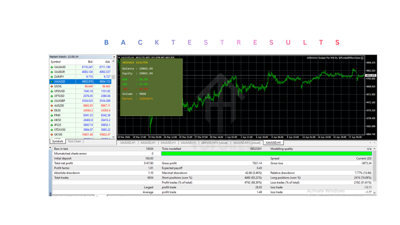Sort Market Watch by the Bid column
Image resolution: width=400 pixels, height=225 pixels.
point(90,62)
